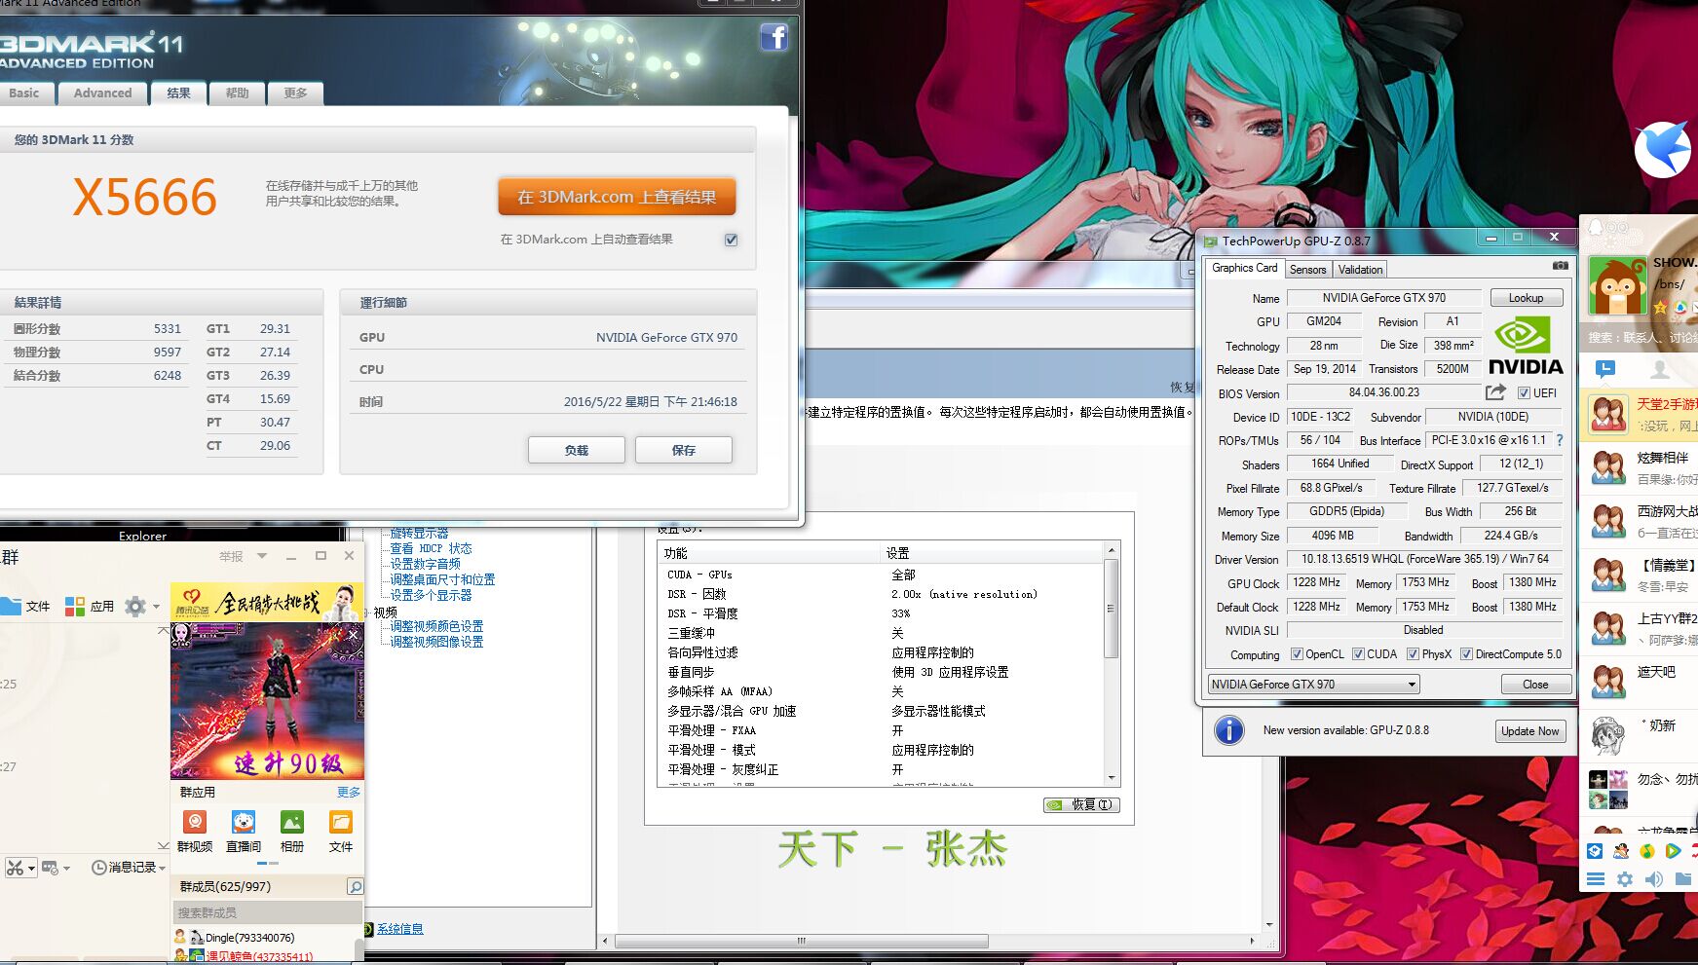Click the scissors screenshot tool in chat

[15, 867]
